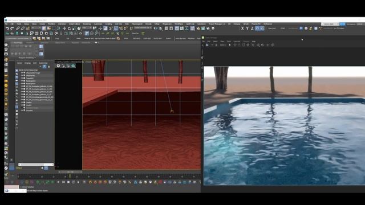
Task: Toggle Display Lights filter in Scene Explorer
Action: [x=17, y=77]
